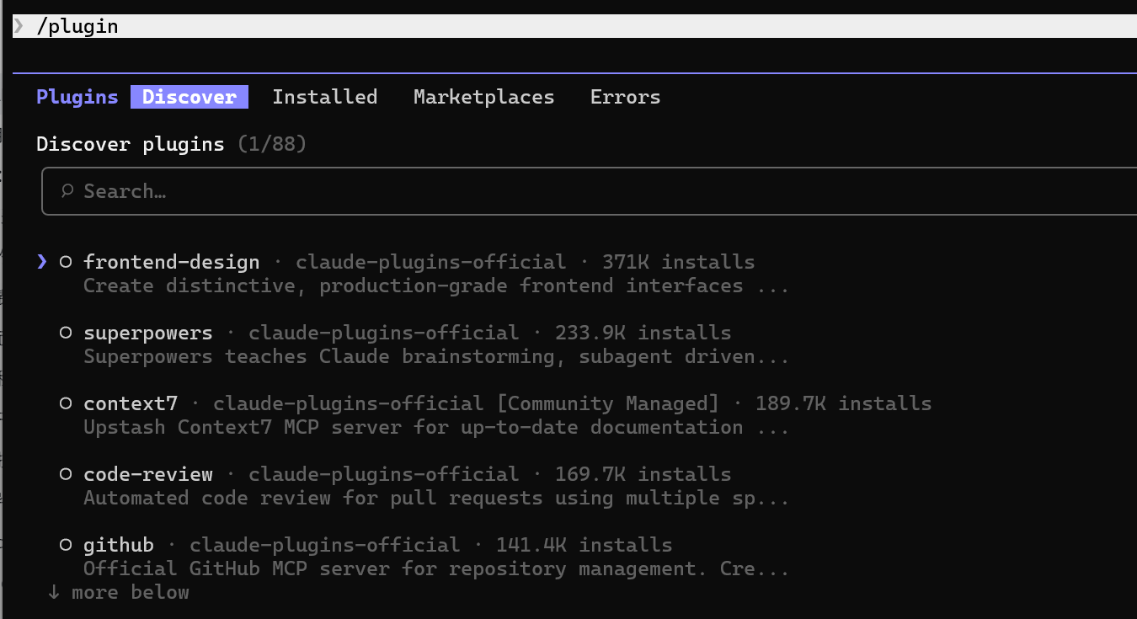Click the '169.7K installs' text
Screen dimensions: 1137x619
coord(643,474)
